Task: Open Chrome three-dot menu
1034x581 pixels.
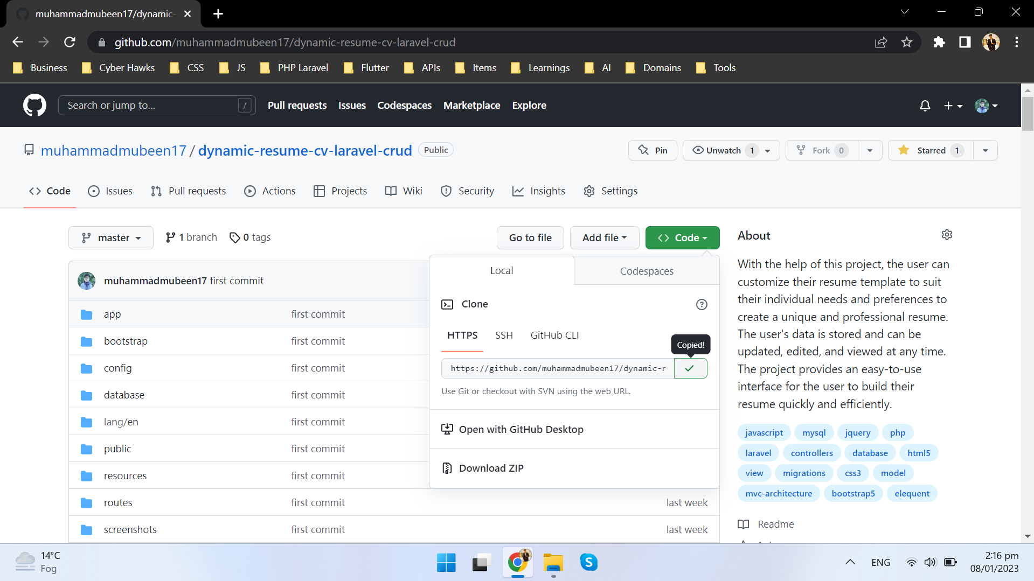Action: (1016, 42)
